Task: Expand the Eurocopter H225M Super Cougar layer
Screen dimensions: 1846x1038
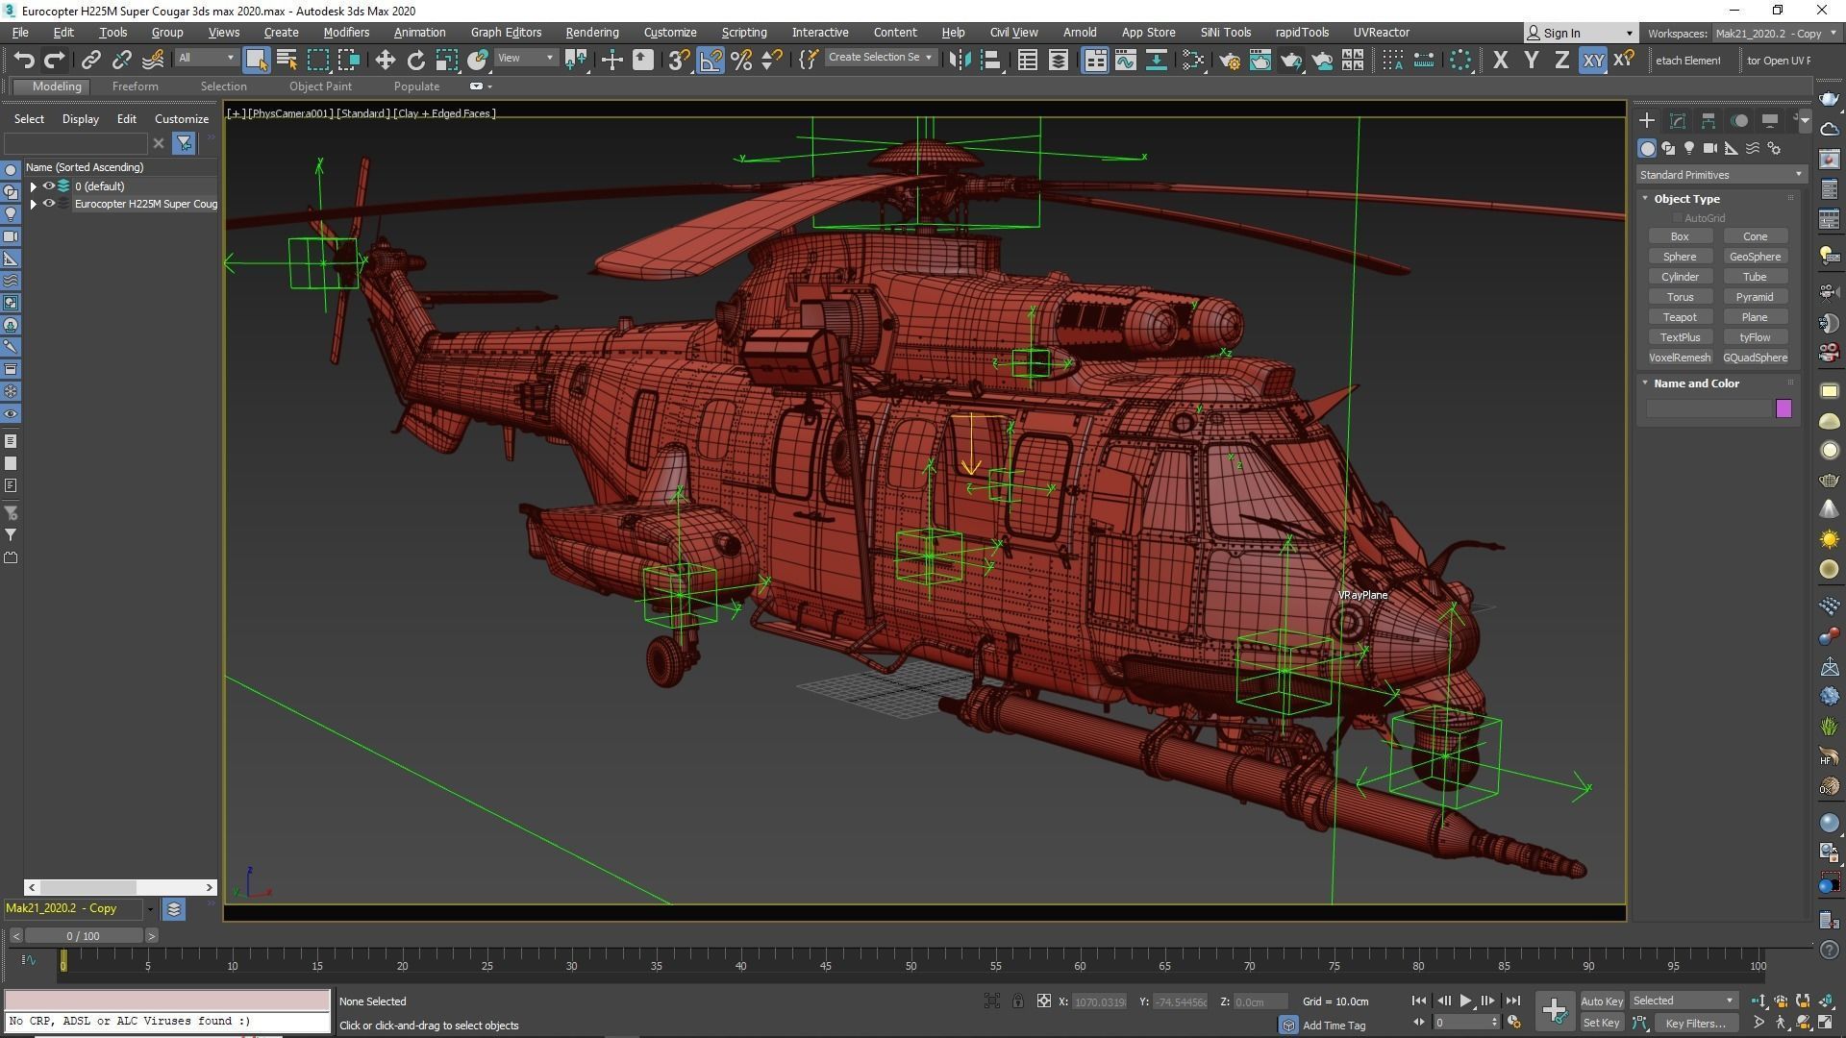Action: point(34,204)
